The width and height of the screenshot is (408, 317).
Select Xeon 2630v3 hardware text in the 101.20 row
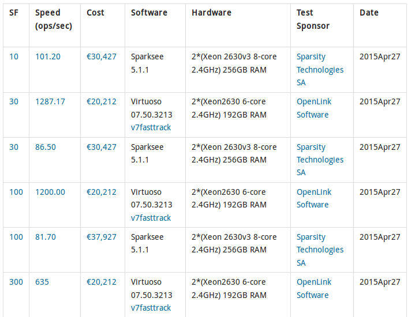[234, 63]
